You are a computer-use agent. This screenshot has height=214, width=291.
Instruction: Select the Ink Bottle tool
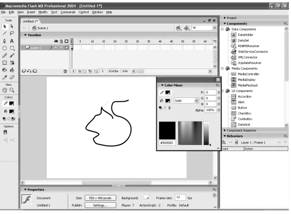point(5,70)
